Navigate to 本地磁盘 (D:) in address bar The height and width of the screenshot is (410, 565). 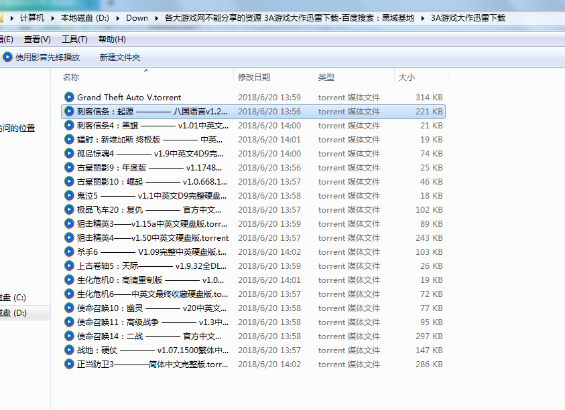point(84,18)
